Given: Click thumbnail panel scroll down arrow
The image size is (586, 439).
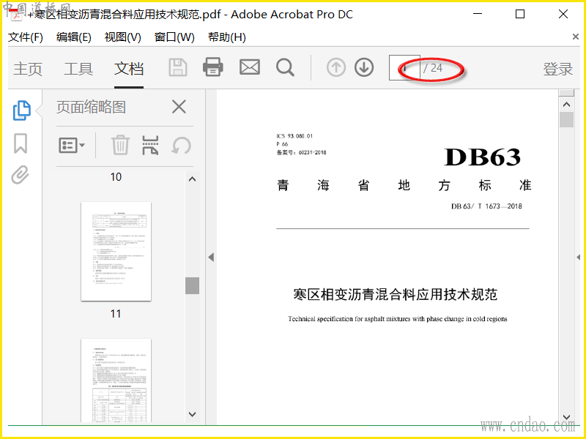Looking at the screenshot, I should click(x=192, y=414).
